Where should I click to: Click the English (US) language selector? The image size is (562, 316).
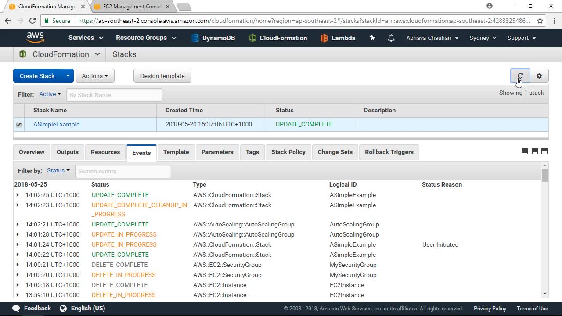(88, 308)
